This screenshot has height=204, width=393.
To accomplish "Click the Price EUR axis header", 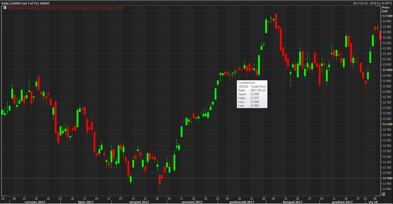I will [385, 9].
